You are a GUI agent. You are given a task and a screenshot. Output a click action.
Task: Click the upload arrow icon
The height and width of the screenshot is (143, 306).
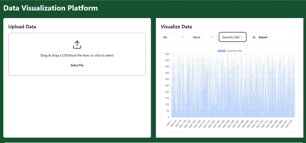pyautogui.click(x=77, y=45)
